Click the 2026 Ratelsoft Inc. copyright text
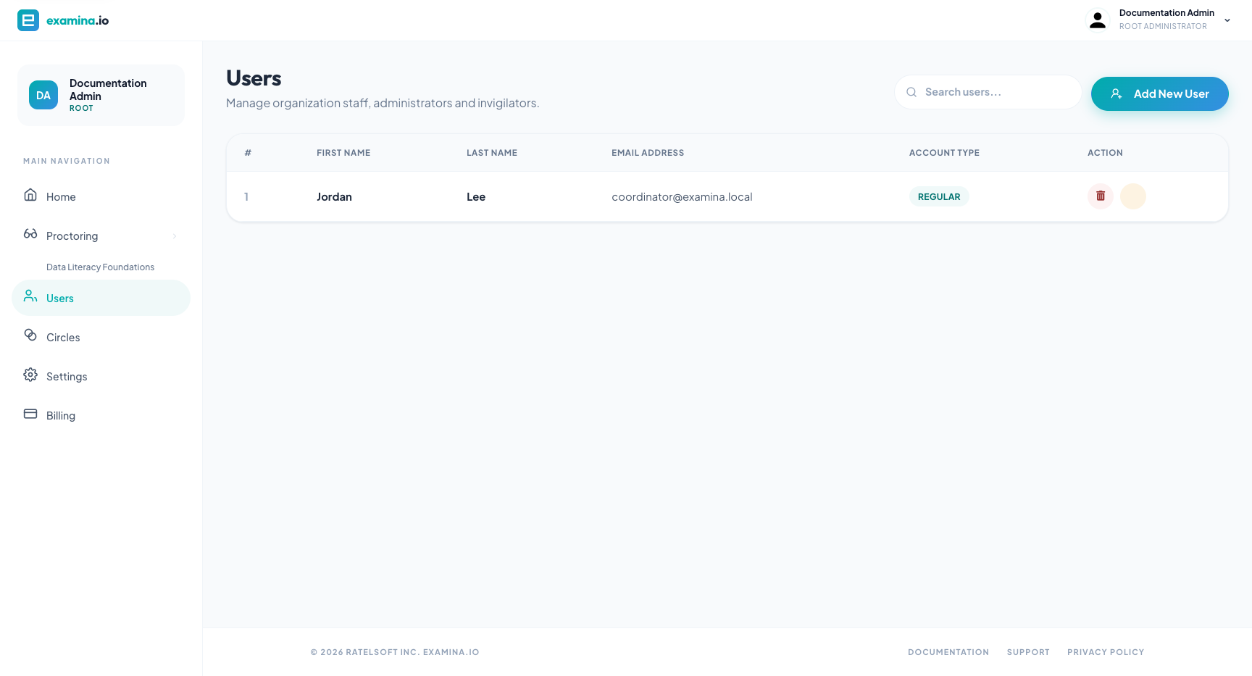The image size is (1252, 676). pyautogui.click(x=395, y=652)
